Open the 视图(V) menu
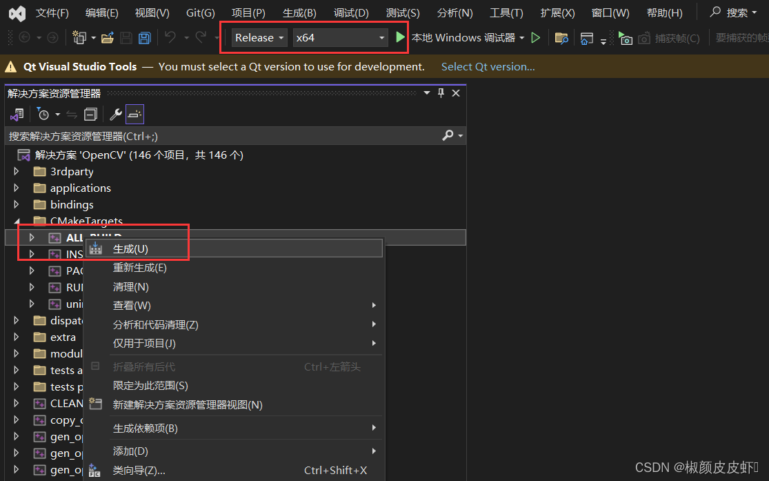This screenshot has height=481, width=769. (x=152, y=12)
